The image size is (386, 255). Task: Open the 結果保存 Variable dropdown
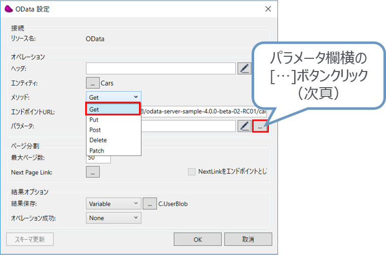point(114,203)
